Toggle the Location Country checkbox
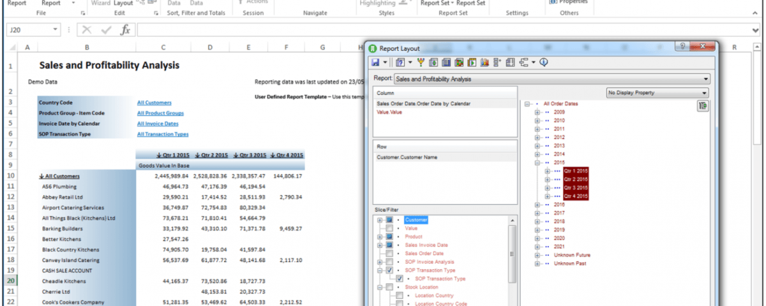The width and height of the screenshot is (766, 306). (400, 295)
